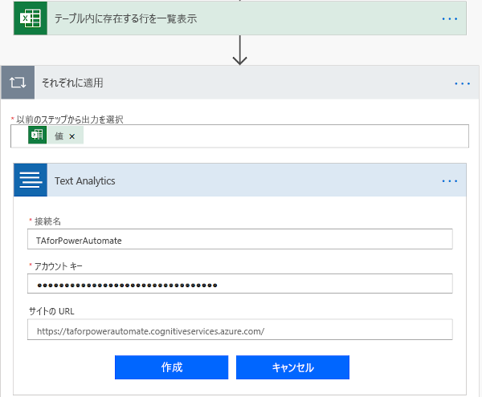Click the アカウント キー label

pyautogui.click(x=58, y=266)
